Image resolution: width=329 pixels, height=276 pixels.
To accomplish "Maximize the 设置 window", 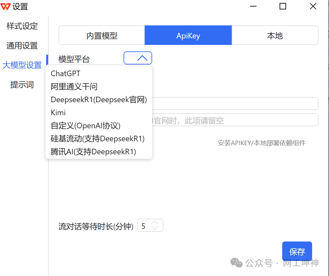I will click(x=283, y=6).
